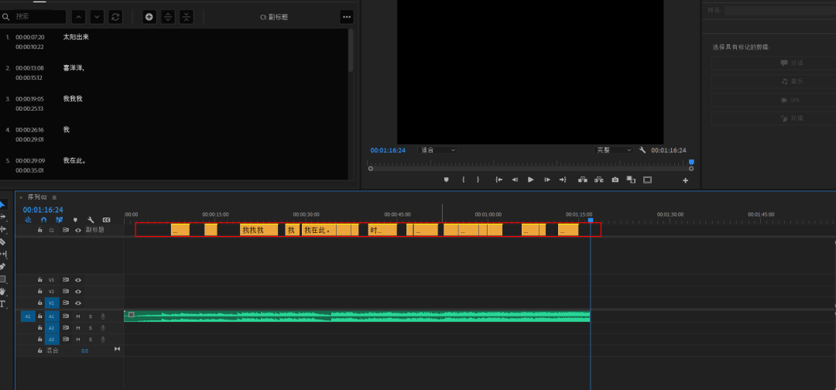The width and height of the screenshot is (836, 390).
Task: Split the selected caption segment
Action: 168,17
